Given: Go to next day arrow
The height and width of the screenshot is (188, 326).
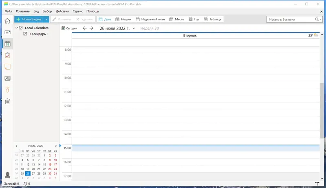Looking at the screenshot, I should coord(91,28).
